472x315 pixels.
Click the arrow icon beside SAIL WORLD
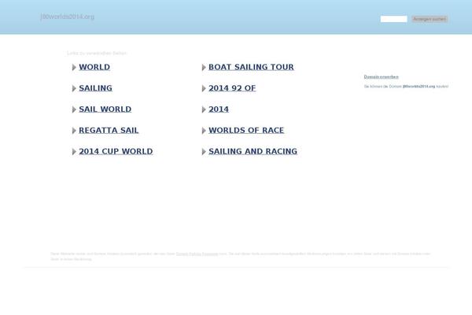pos(74,109)
